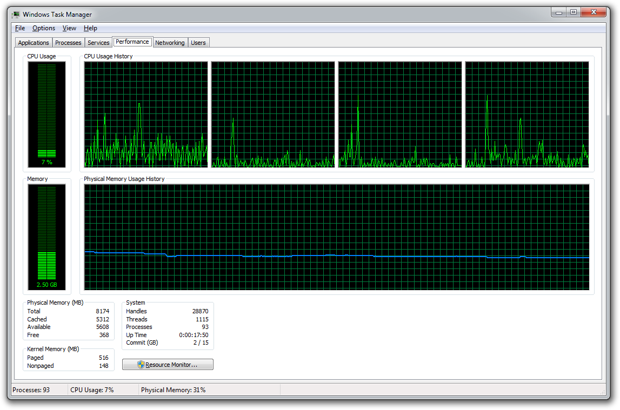Click the third CPU usage history graph
The height and width of the screenshot is (410, 620).
(400, 115)
